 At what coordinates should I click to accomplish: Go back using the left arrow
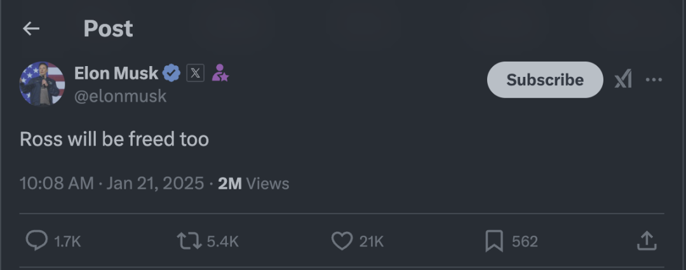click(30, 29)
